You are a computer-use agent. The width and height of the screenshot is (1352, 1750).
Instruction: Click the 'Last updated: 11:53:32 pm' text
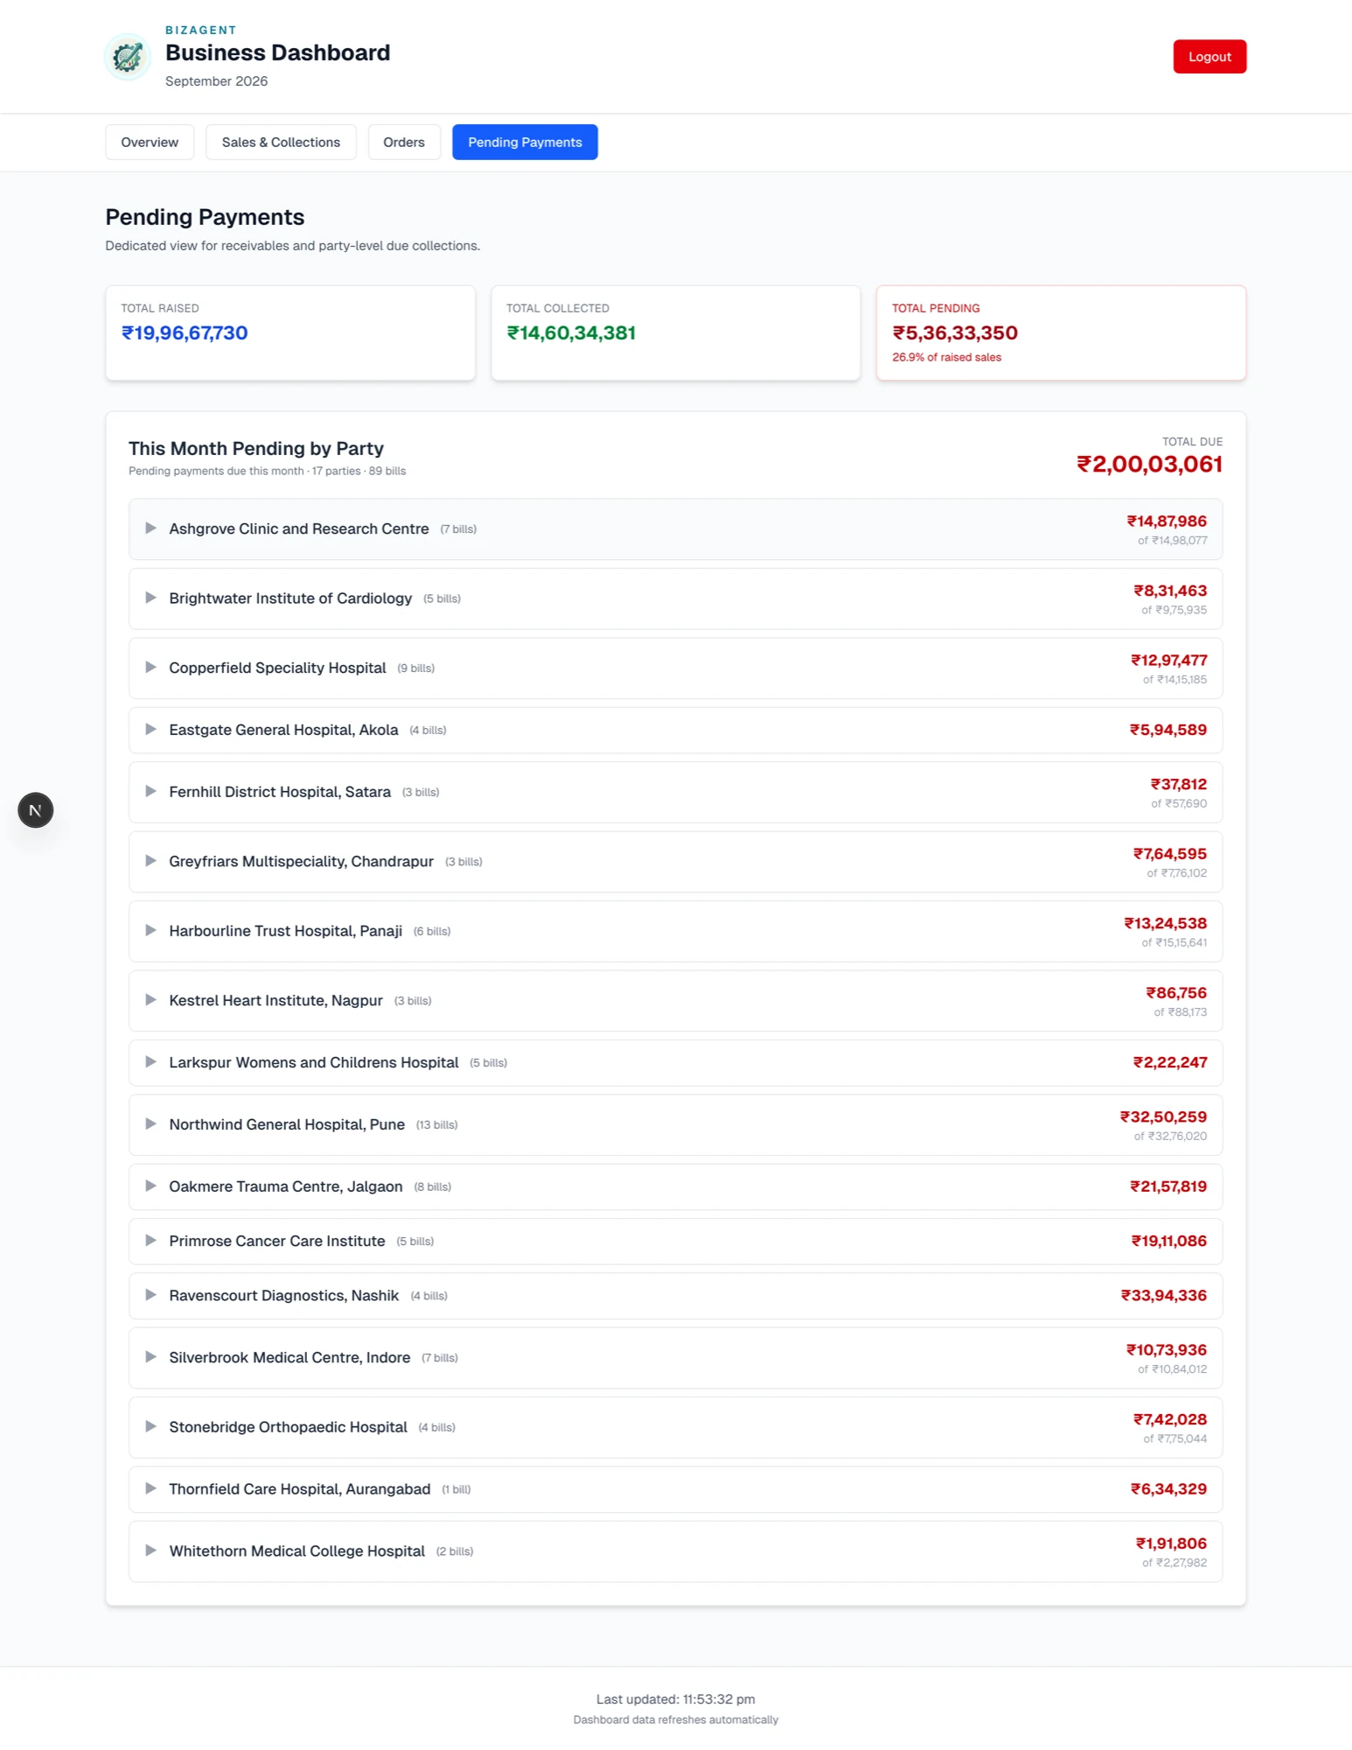[675, 1699]
